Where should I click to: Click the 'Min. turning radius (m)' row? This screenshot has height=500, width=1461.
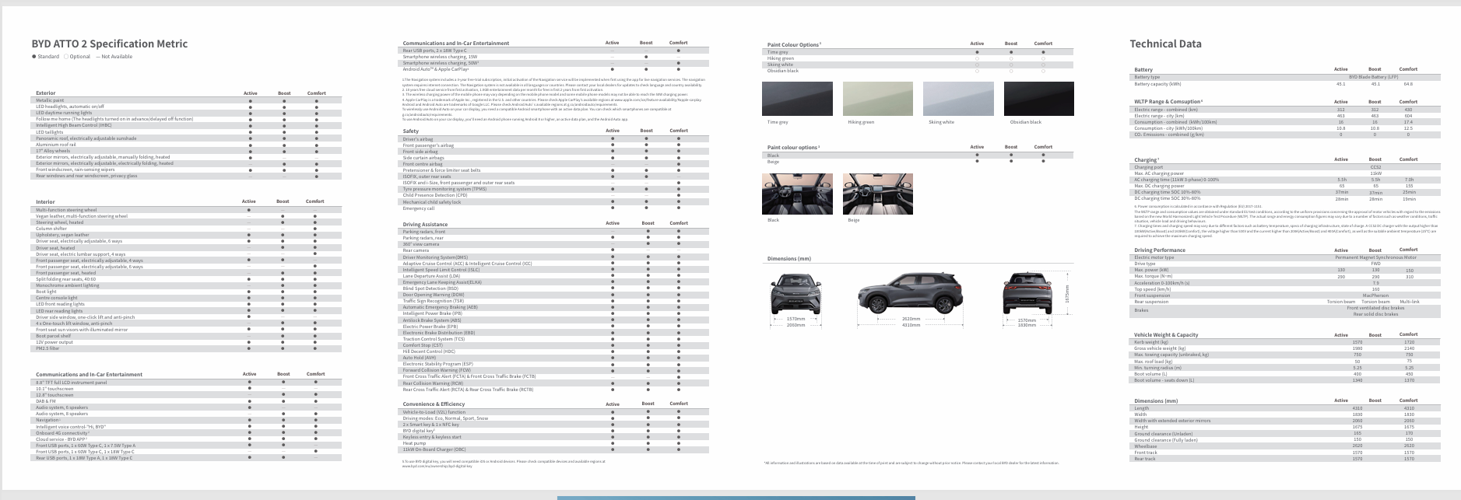coord(1285,368)
